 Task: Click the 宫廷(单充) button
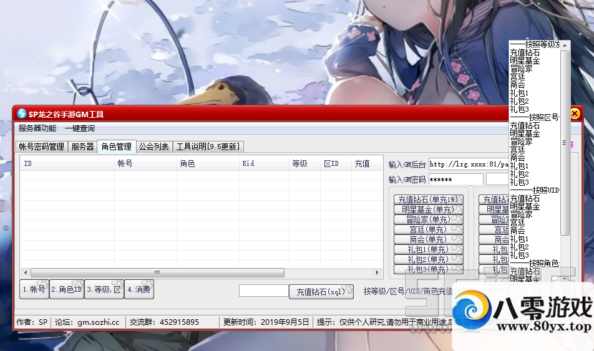point(429,229)
